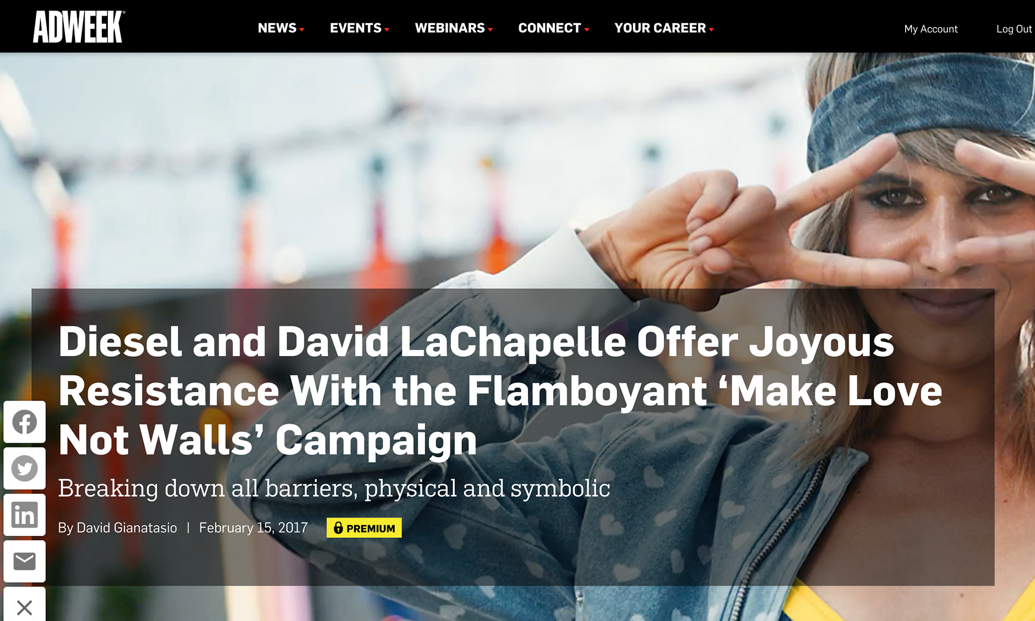Open author David Gianatasio's page
Image resolution: width=1035 pixels, height=621 pixels.
[x=127, y=528]
